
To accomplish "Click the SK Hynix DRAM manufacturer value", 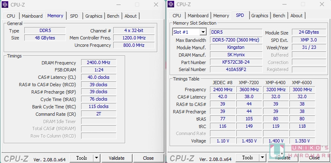I will tap(236, 55).
